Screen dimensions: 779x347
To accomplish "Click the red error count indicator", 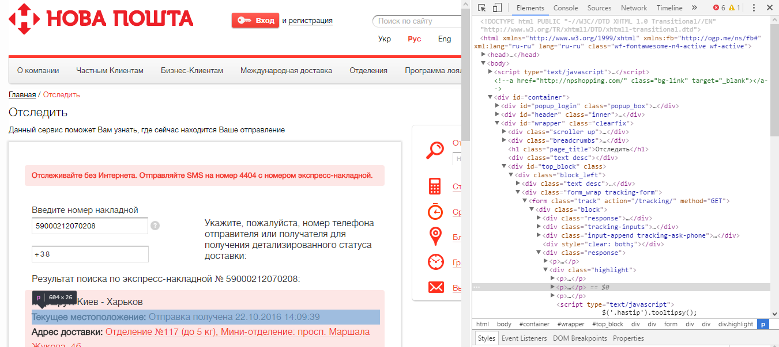I will 719,8.
